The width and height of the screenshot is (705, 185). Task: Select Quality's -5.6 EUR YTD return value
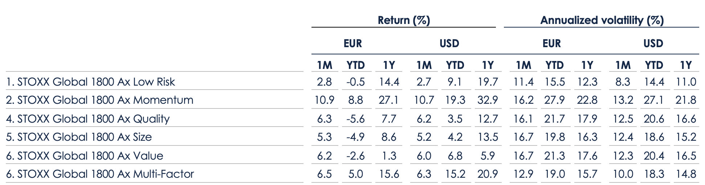355,119
